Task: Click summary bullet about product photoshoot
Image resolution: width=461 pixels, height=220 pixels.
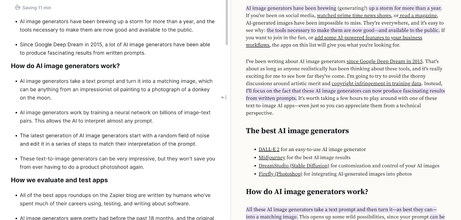Action: (x=118, y=163)
